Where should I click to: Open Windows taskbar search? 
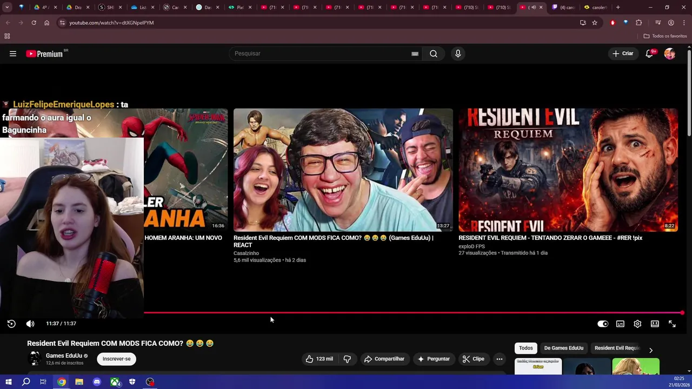26,382
